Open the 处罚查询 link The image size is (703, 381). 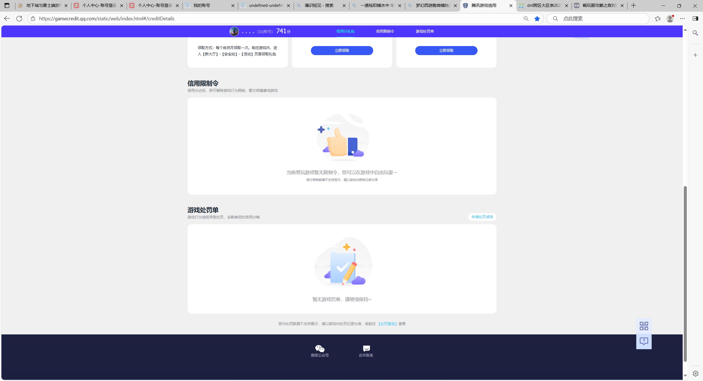387,324
